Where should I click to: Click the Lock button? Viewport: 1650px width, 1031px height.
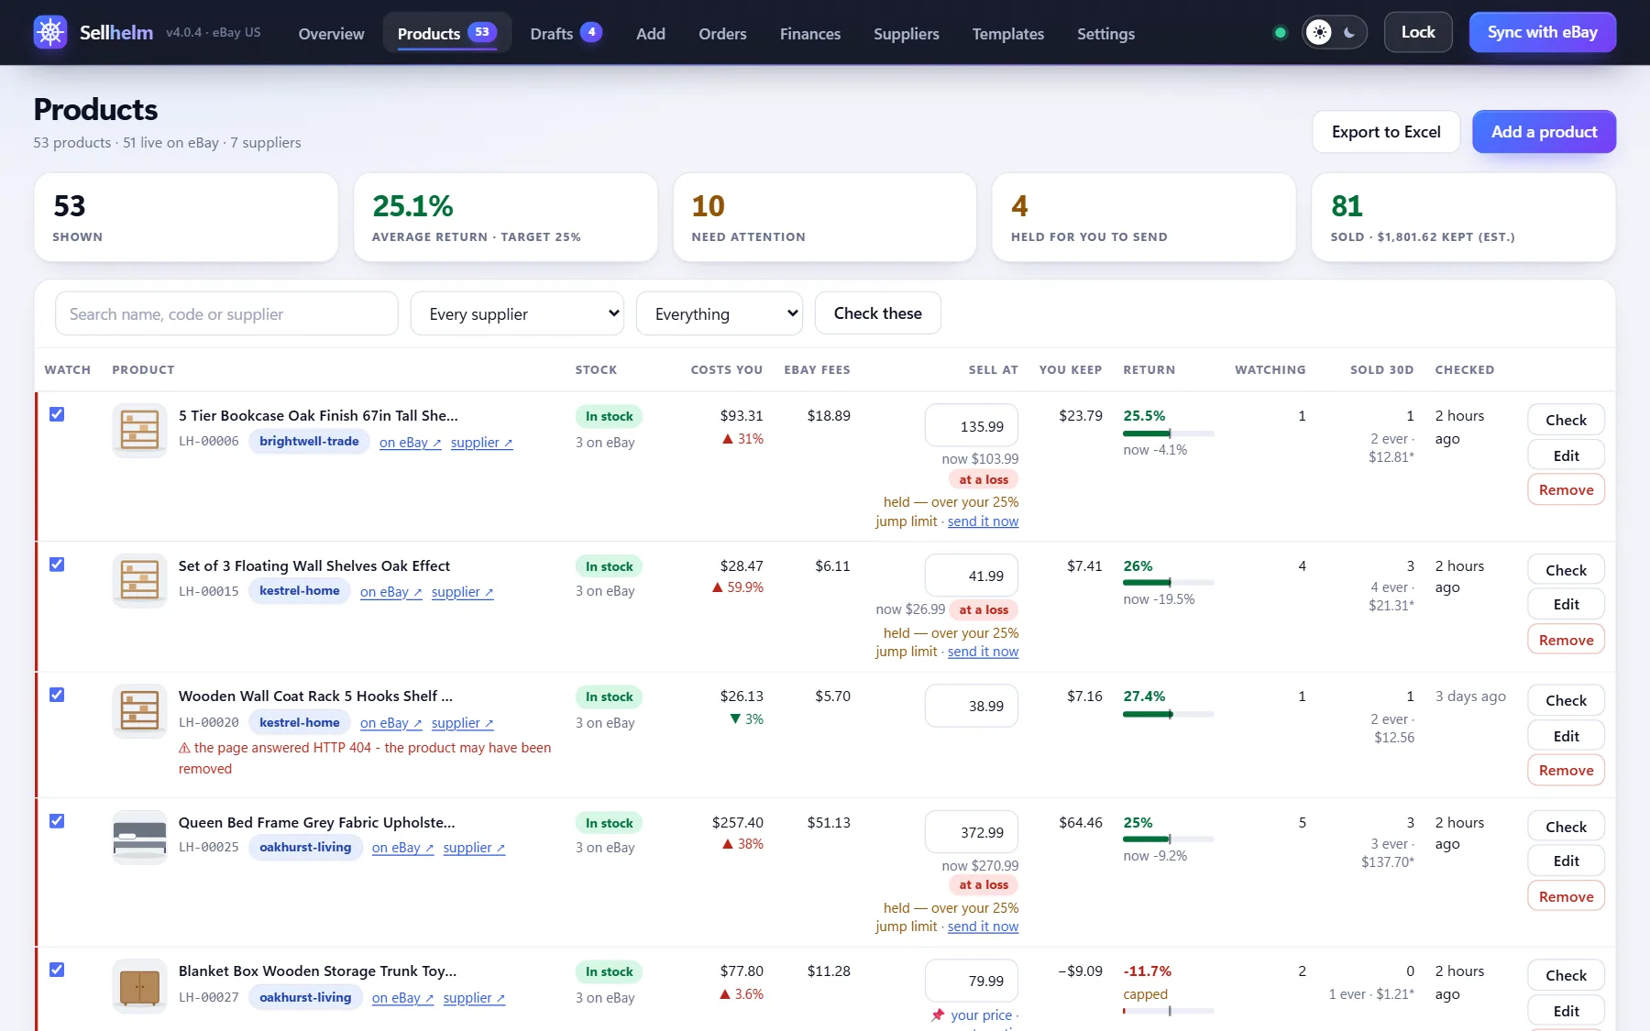(x=1418, y=32)
